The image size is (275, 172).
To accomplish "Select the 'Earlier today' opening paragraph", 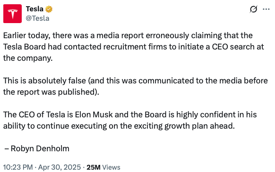I will pos(133,47).
